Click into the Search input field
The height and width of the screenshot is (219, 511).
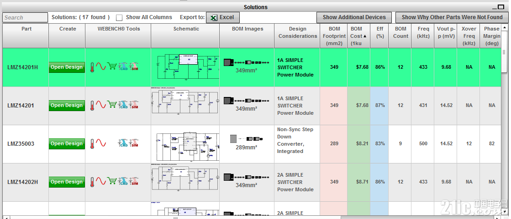(25, 18)
